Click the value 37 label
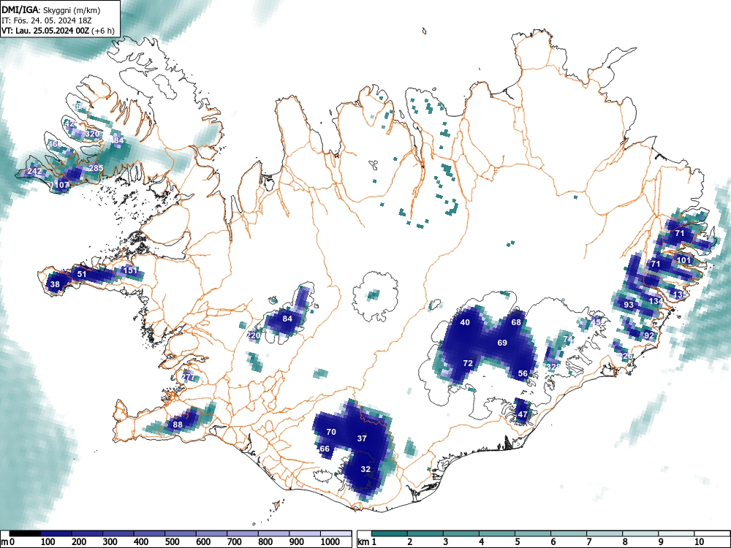The height and width of the screenshot is (548, 731). (363, 438)
